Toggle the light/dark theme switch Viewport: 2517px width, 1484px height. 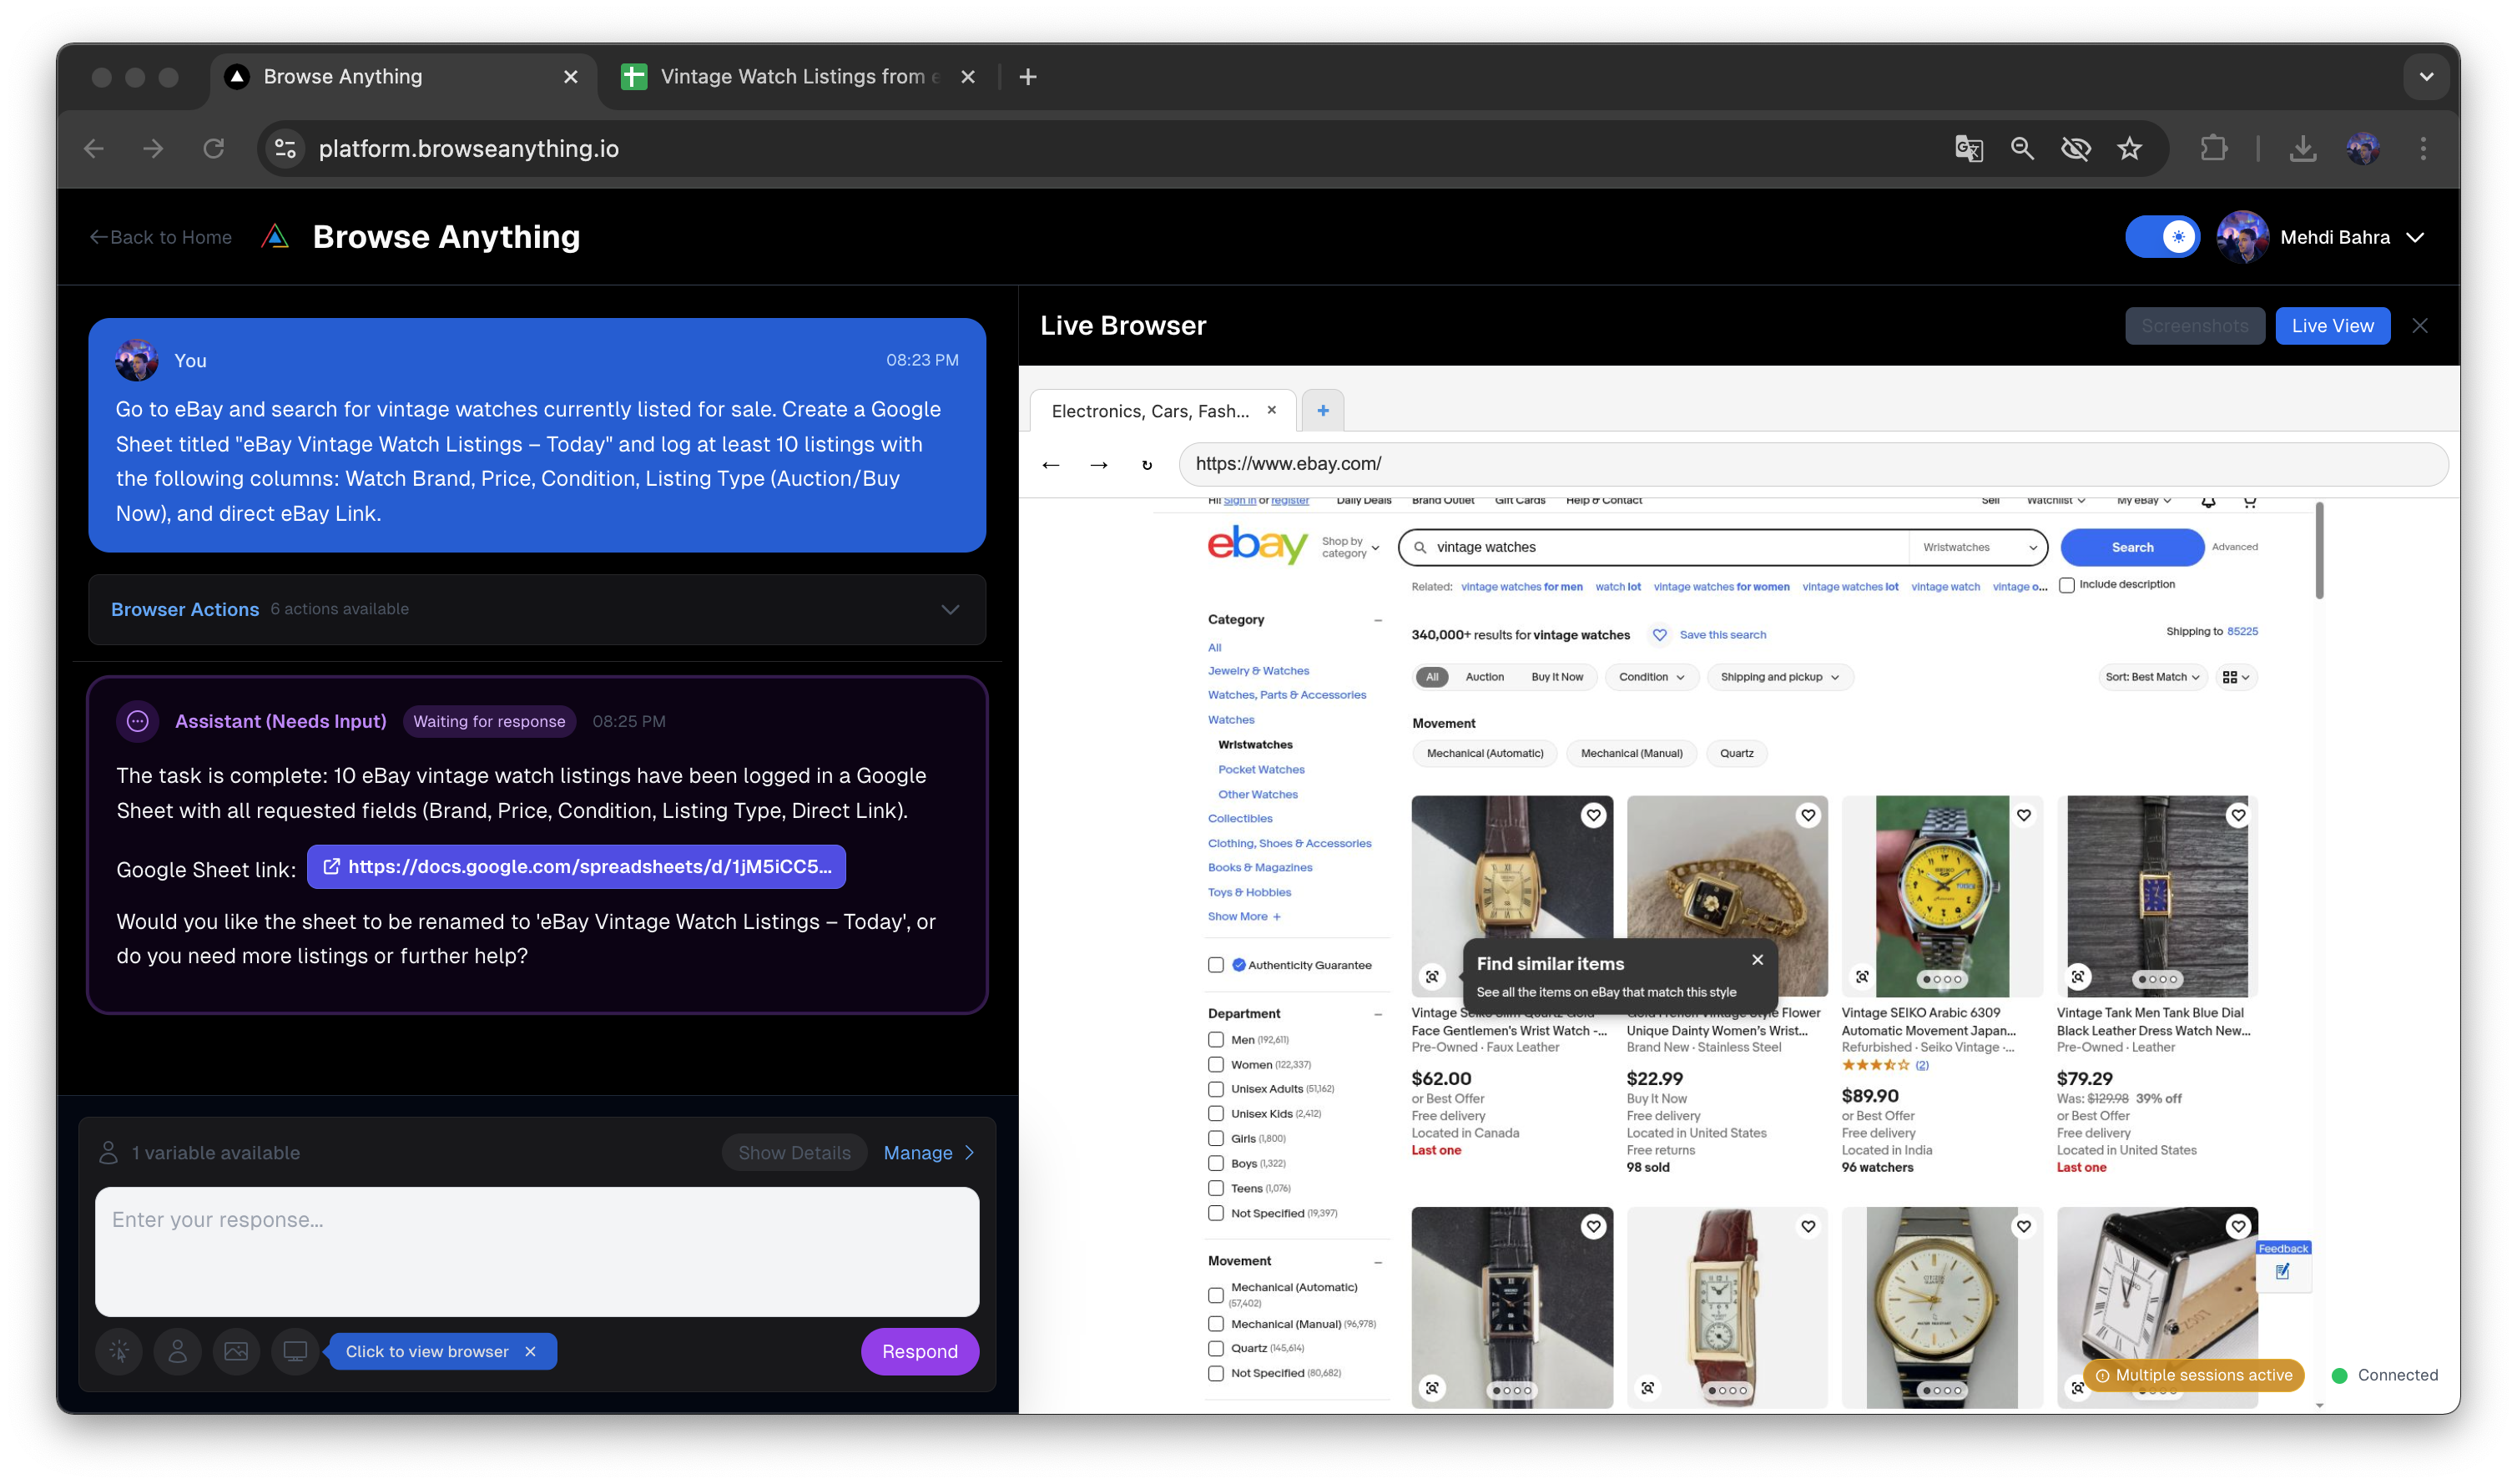[x=2162, y=237]
